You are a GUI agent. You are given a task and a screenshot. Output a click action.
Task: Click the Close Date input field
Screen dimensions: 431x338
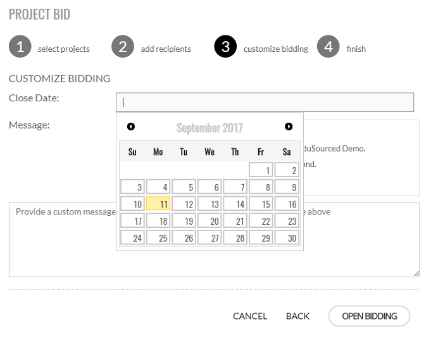pos(265,102)
